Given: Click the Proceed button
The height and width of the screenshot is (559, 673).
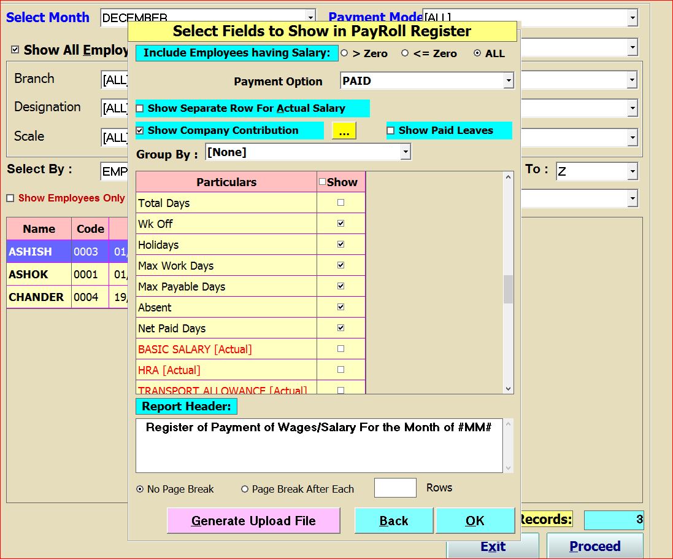Looking at the screenshot, I should [x=594, y=546].
